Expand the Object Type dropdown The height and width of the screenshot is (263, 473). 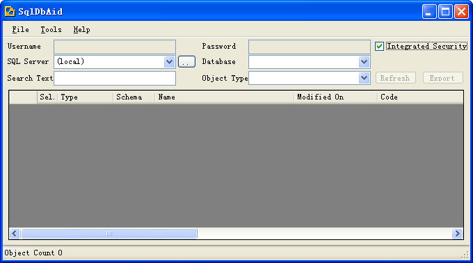(x=364, y=78)
